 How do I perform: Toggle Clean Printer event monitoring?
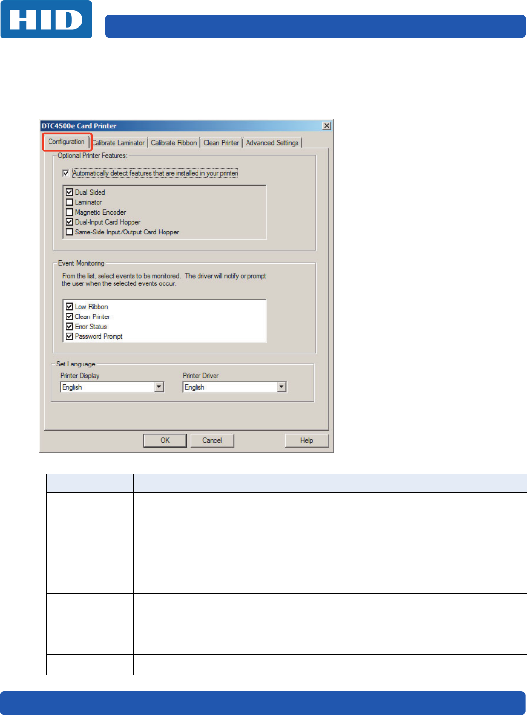pyautogui.click(x=69, y=316)
